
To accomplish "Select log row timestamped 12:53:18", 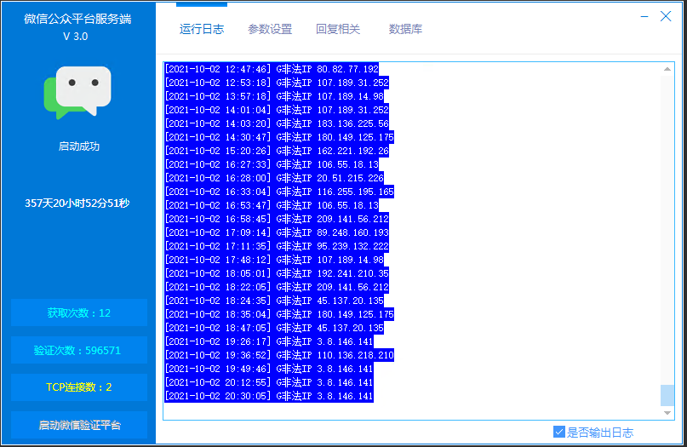I will coord(277,83).
